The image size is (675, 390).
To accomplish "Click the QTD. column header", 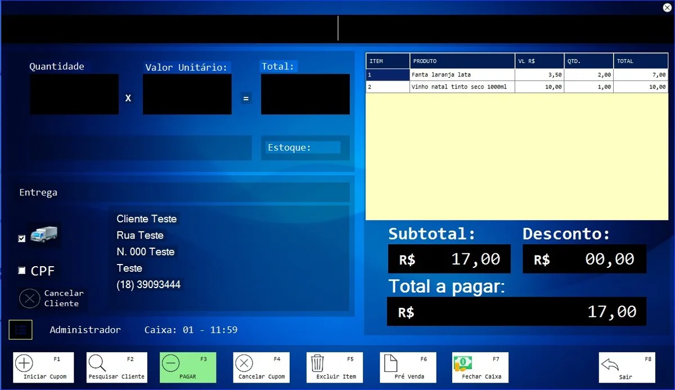I will (x=588, y=61).
